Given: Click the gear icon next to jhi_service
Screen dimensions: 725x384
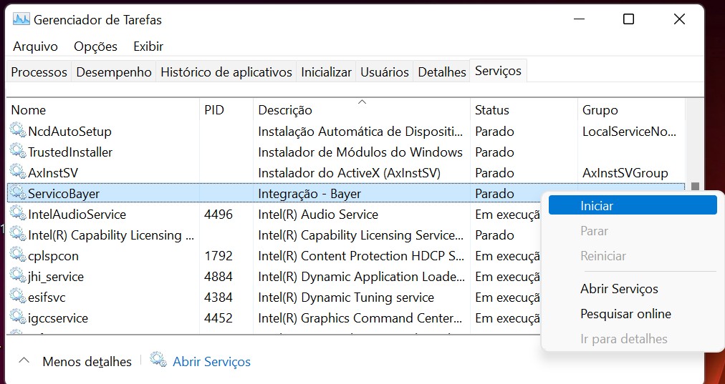Looking at the screenshot, I should click(x=18, y=277).
